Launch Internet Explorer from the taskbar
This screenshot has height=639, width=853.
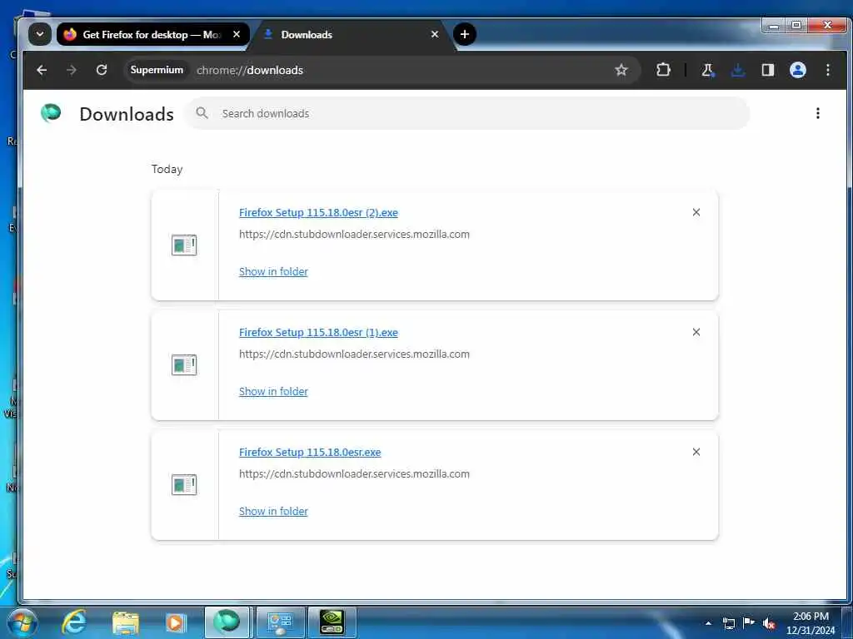[74, 622]
